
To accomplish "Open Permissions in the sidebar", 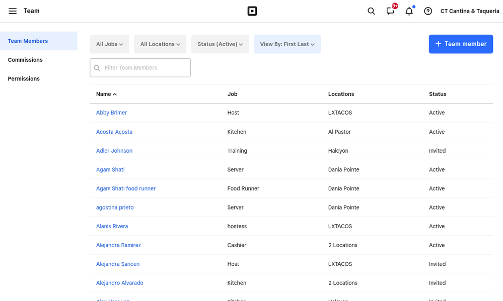I will pyautogui.click(x=24, y=79).
